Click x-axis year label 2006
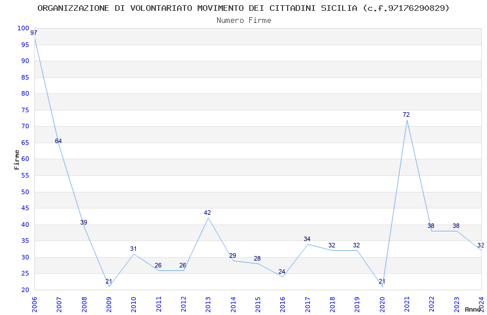The width and height of the screenshot is (487, 315). click(x=34, y=304)
